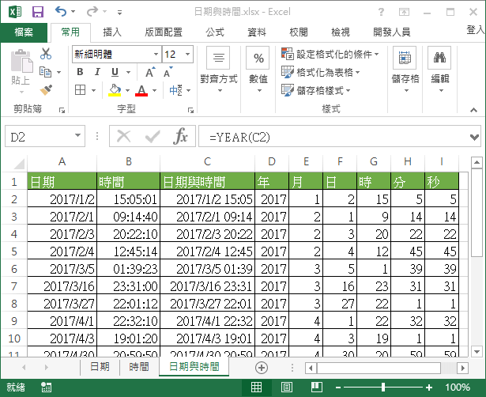
Task: Select cell with 15:05:01
Action: coord(129,198)
